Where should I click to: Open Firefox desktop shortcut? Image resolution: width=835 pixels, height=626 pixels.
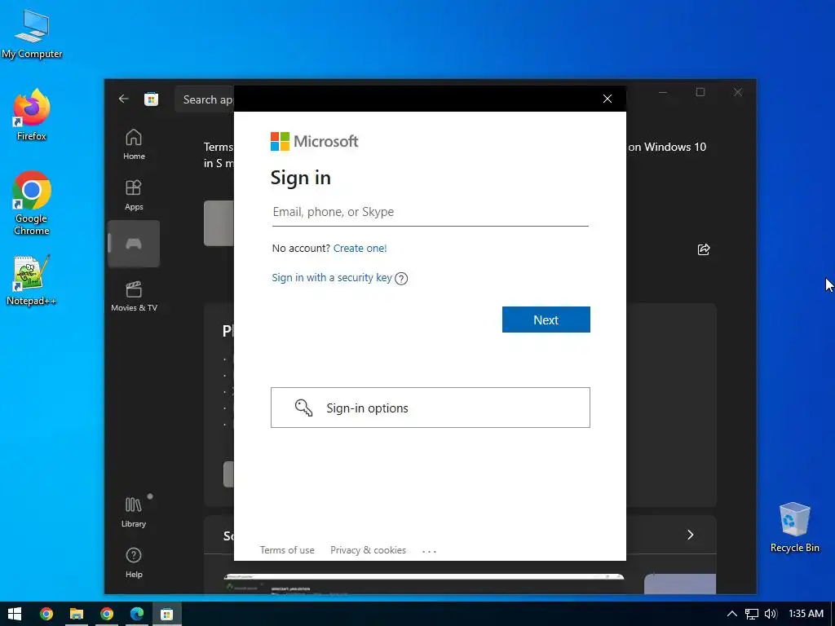pyautogui.click(x=32, y=115)
